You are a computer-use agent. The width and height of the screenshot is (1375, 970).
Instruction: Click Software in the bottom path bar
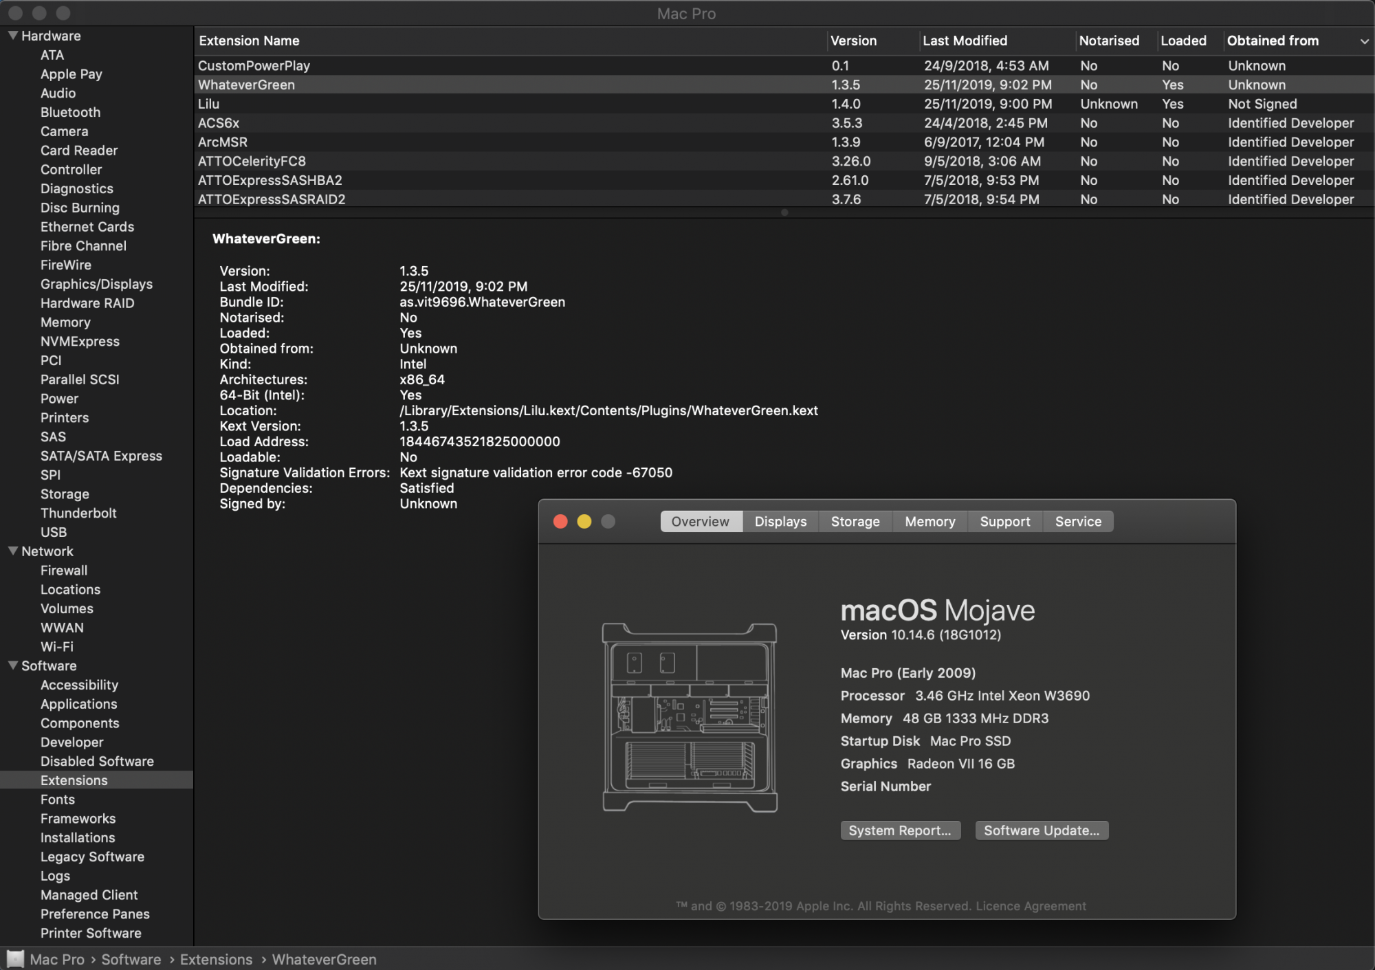131,959
